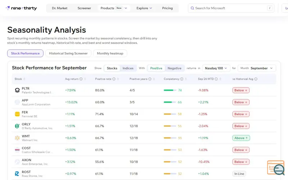This screenshot has height=180, width=288.
Task: Click AXON Sep MTD value -10.45%
Action: coord(203,162)
